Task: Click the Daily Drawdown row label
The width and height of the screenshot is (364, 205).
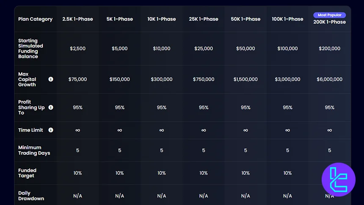Action: (x=31, y=196)
